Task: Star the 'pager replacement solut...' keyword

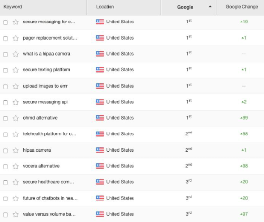Action: pos(16,38)
